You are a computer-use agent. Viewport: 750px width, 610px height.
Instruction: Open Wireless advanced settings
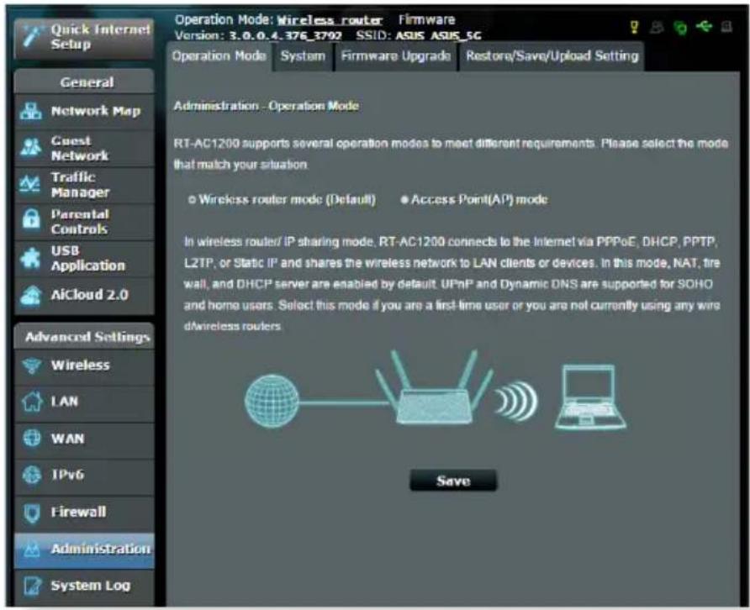coord(84,365)
